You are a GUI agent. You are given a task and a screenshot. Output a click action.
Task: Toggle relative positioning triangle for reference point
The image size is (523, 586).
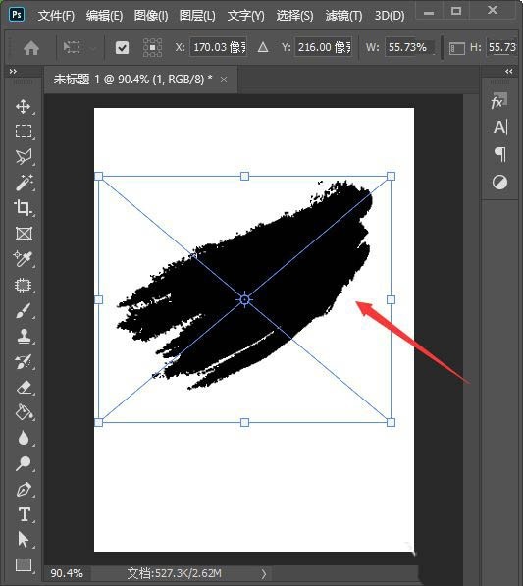pyautogui.click(x=263, y=47)
